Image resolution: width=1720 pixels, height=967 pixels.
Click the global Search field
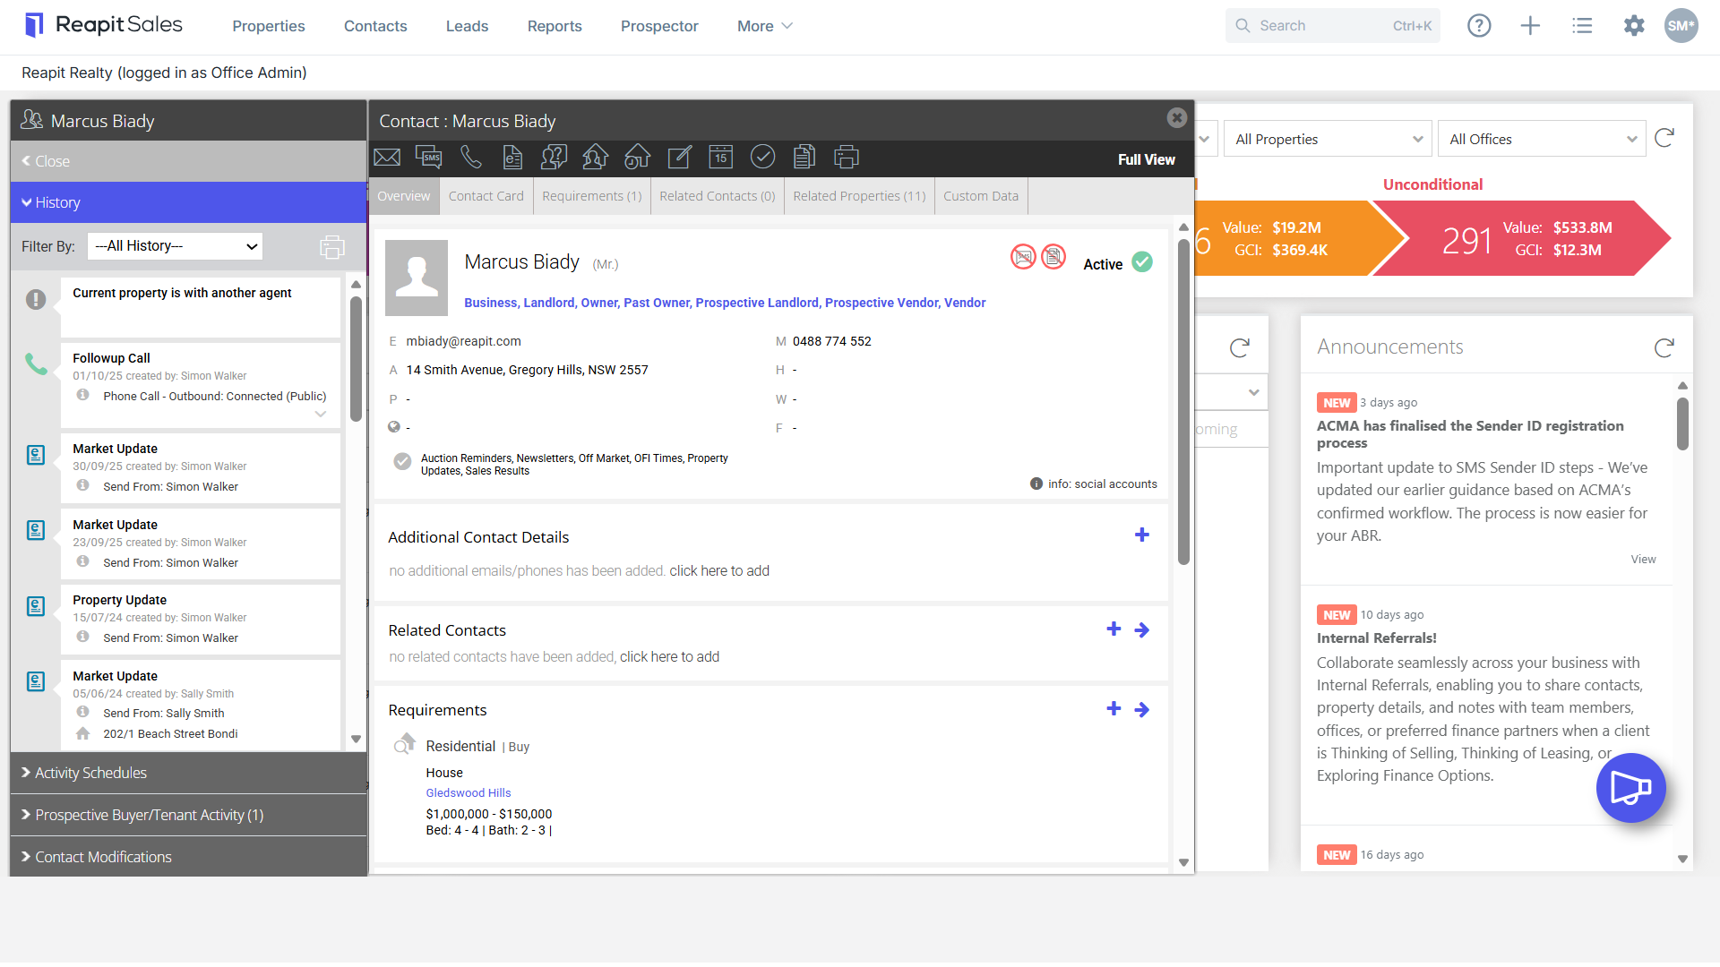click(x=1332, y=26)
